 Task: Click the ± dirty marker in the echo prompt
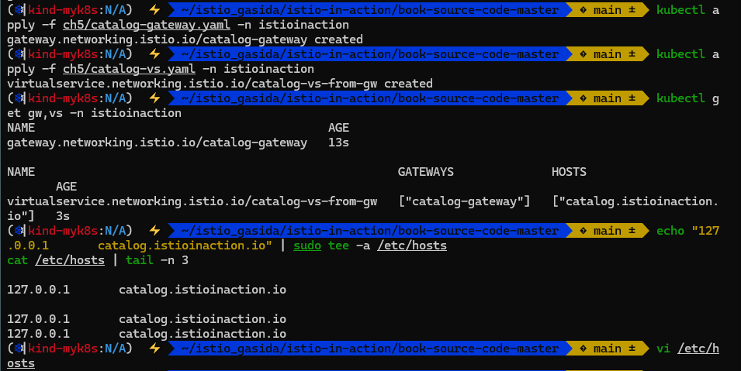tap(632, 231)
